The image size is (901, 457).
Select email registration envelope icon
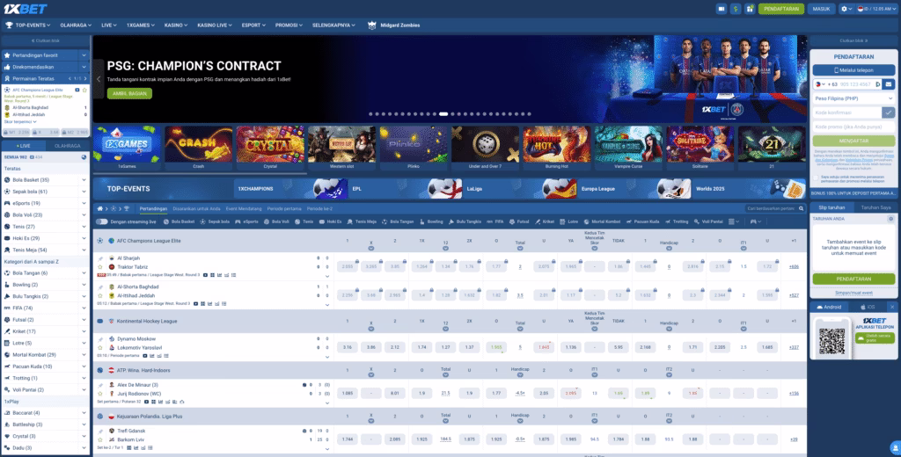coord(889,83)
